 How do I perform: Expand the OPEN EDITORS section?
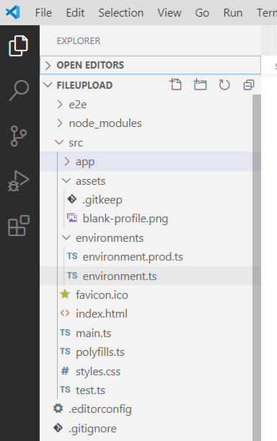151,65
